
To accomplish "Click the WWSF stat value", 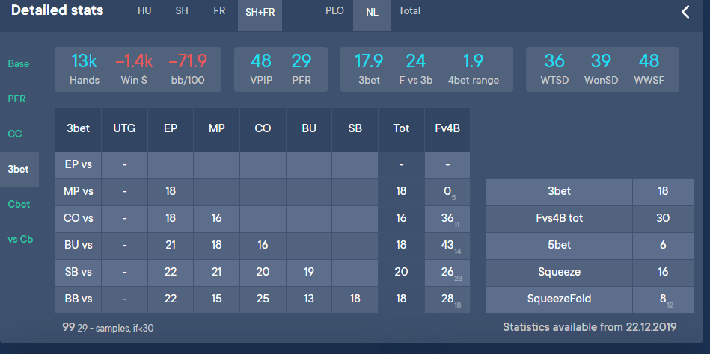I will [x=649, y=62].
